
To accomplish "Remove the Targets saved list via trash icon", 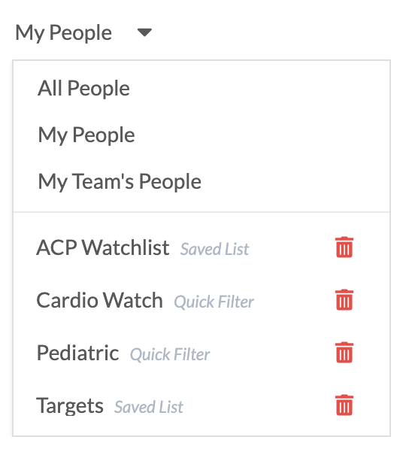I will (x=344, y=405).
